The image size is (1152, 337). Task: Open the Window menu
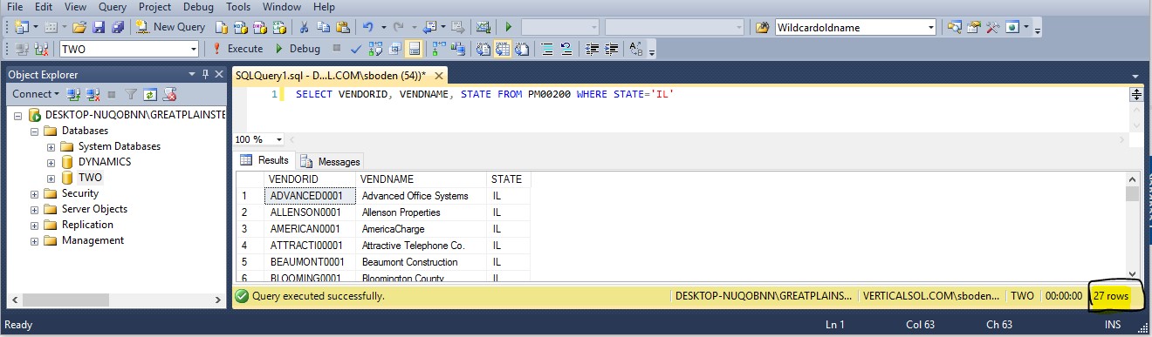(282, 6)
